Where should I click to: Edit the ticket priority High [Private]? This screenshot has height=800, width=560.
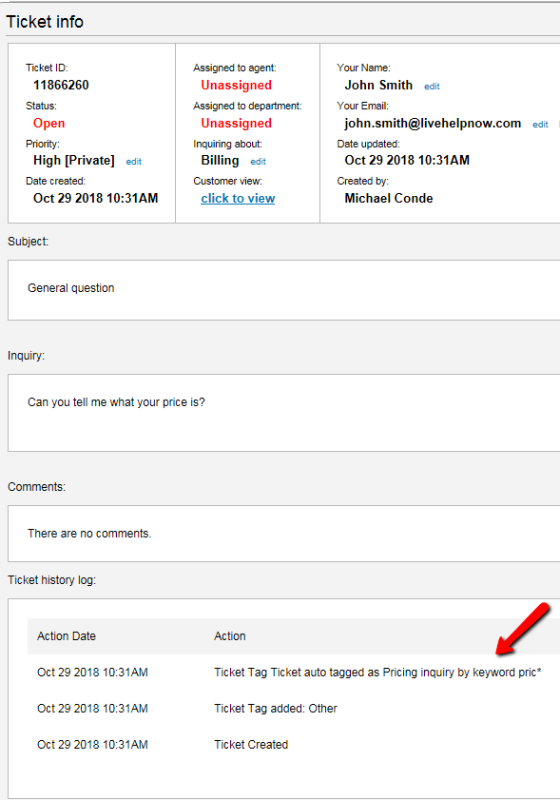click(134, 162)
